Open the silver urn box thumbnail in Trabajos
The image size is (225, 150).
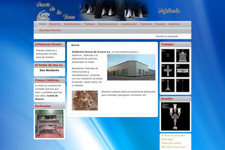coord(183,70)
